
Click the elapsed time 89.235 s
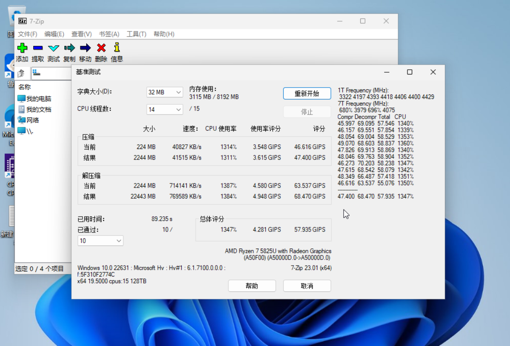coord(162,219)
